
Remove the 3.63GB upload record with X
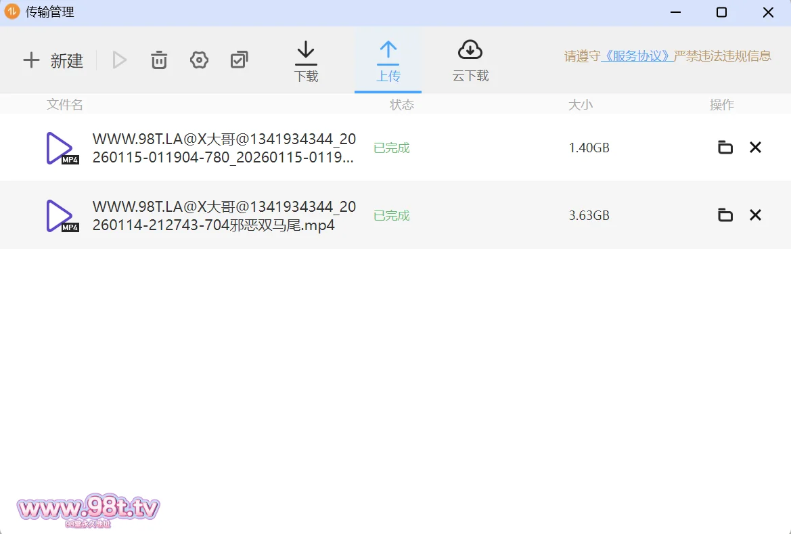pos(755,215)
